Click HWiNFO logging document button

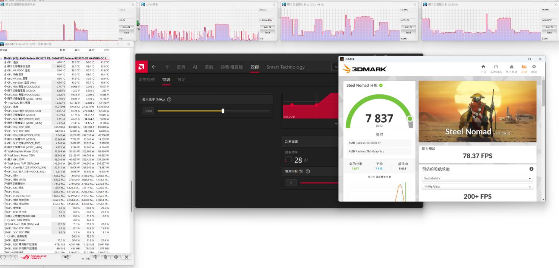[x=105, y=257]
